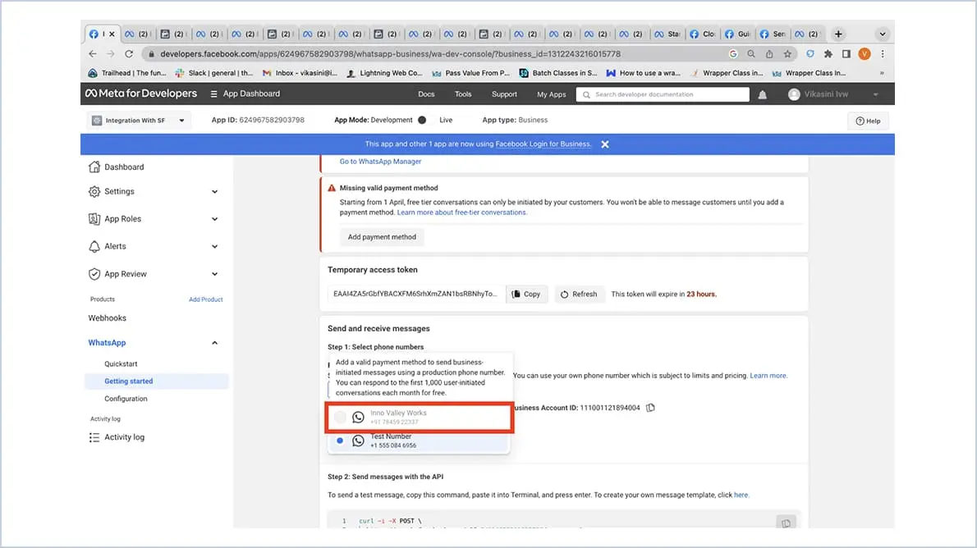977x548 pixels.
Task: Open the tab search dropdown arrow
Action: point(883,34)
